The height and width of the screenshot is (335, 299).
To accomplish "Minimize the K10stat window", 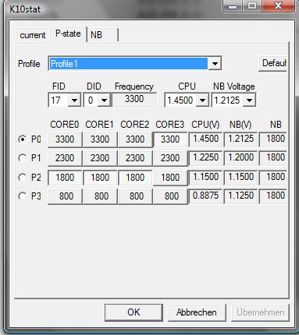I will pyautogui.click(x=233, y=5).
